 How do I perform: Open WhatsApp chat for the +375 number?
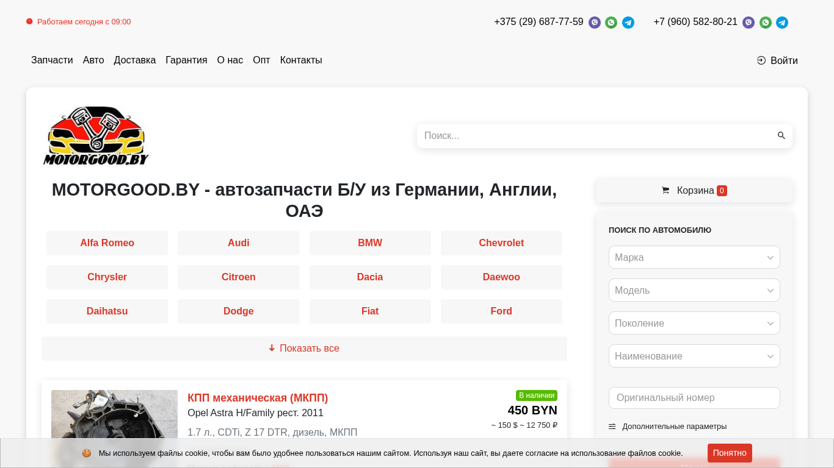611,23
